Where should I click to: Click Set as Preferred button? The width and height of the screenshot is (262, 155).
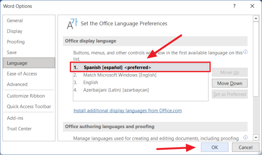coord(230,94)
